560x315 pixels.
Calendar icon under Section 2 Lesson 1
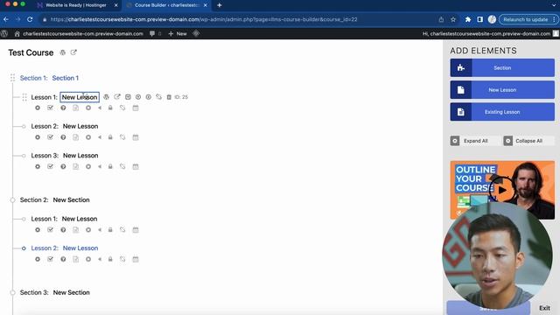pyautogui.click(x=136, y=229)
